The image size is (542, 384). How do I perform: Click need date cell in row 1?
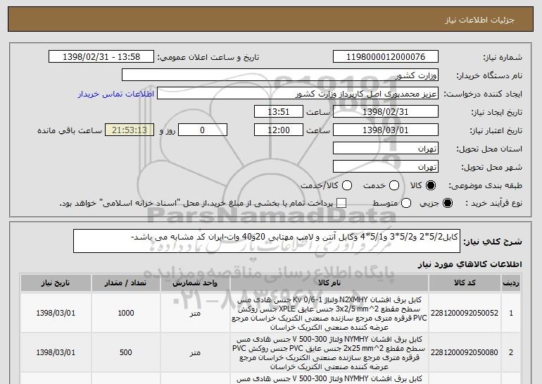tap(56, 313)
